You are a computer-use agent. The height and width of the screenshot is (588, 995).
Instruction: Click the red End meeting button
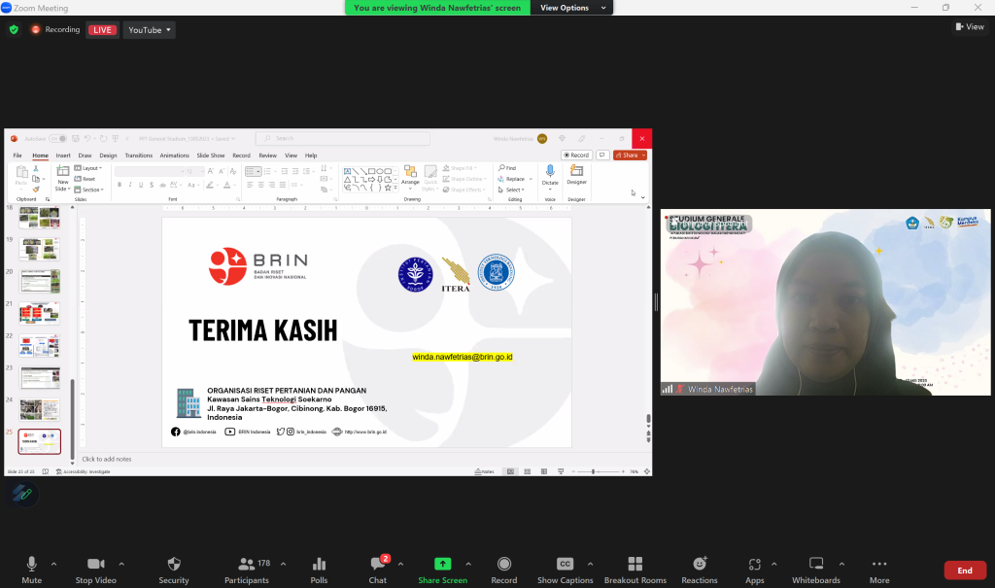[965, 571]
